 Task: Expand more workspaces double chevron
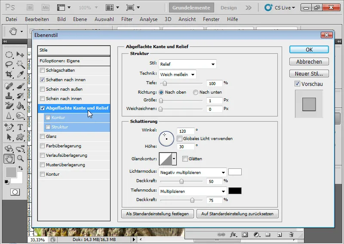coord(249,8)
